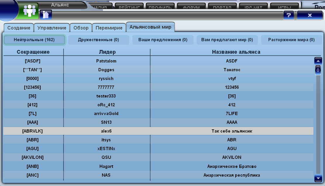Switch to the Создание tab
This screenshot has height=186, width=325.
click(x=19, y=28)
